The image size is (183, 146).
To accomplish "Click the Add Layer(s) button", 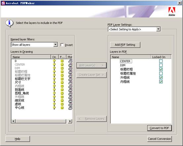I will pyautogui.click(x=91, y=65).
